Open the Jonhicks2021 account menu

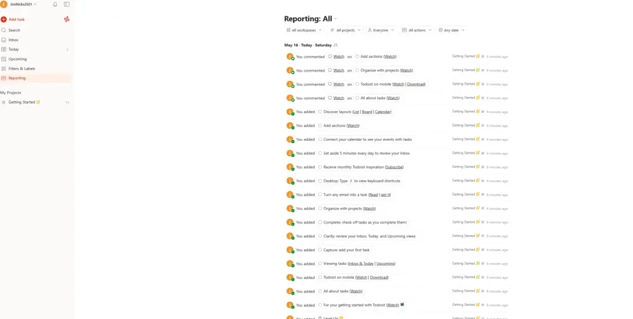click(23, 4)
